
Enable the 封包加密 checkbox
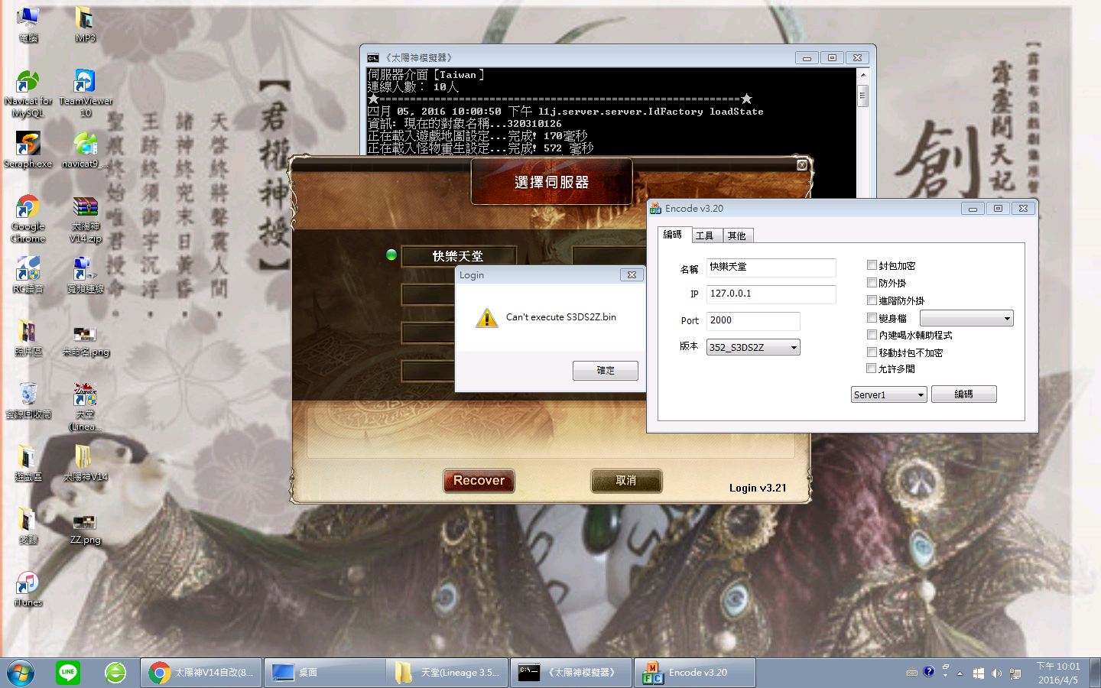(x=872, y=265)
